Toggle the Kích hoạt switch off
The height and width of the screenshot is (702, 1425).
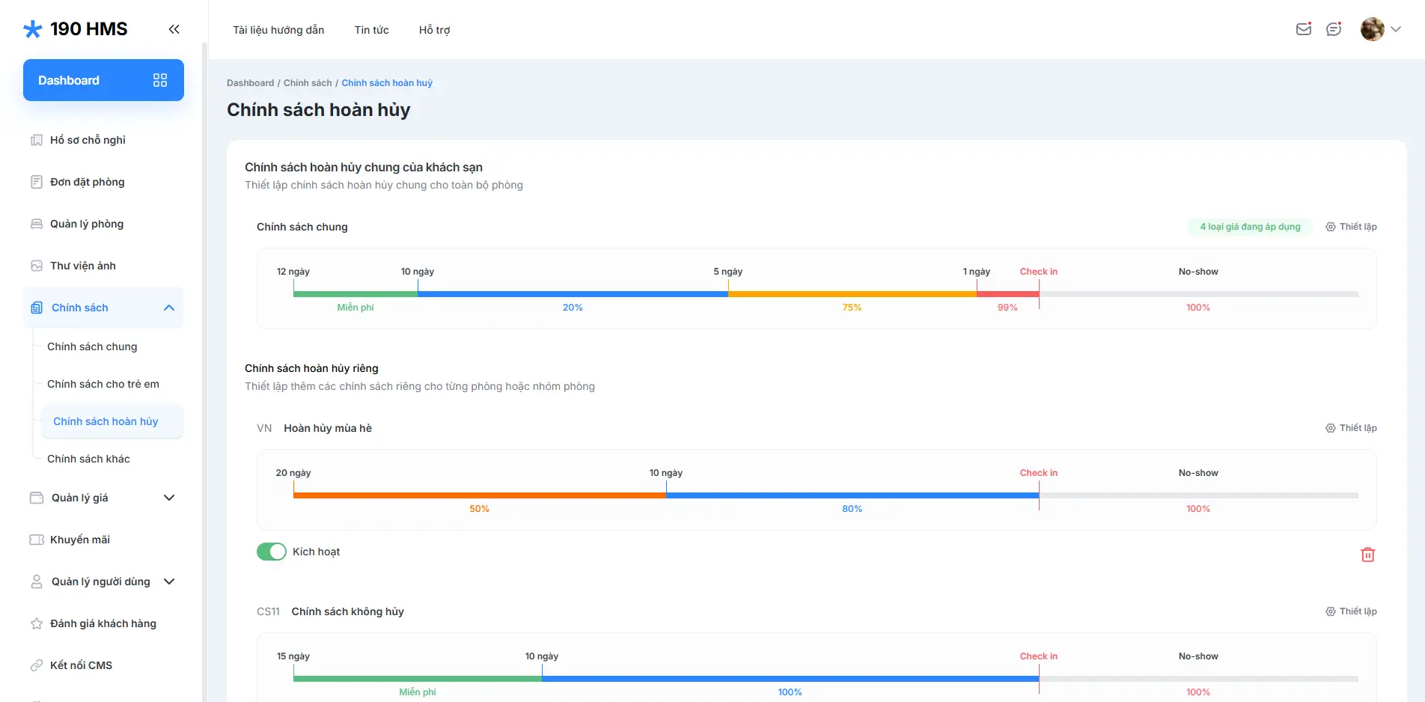coord(271,552)
